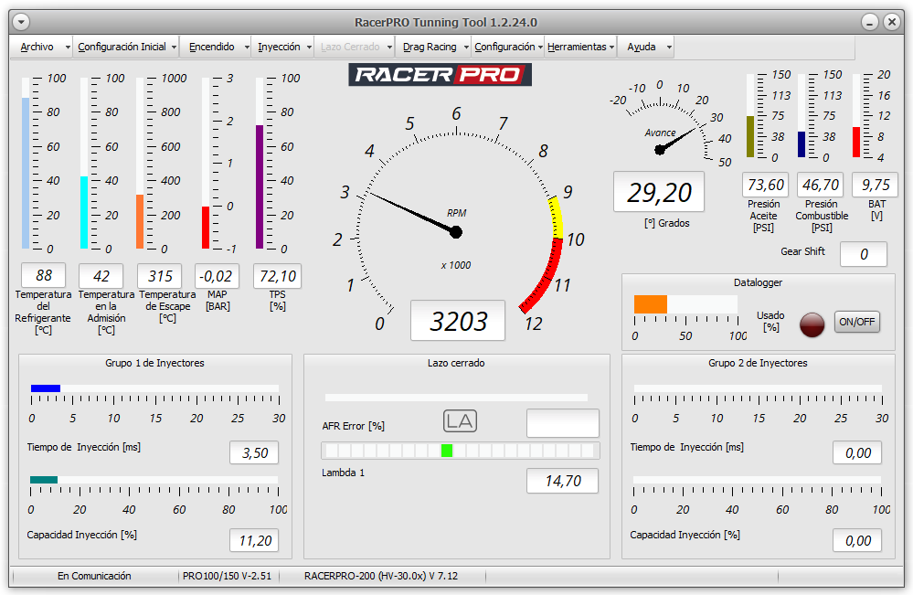The image size is (913, 595).
Task: Expand the Drag Racing dropdown arrow
Action: [x=466, y=48]
